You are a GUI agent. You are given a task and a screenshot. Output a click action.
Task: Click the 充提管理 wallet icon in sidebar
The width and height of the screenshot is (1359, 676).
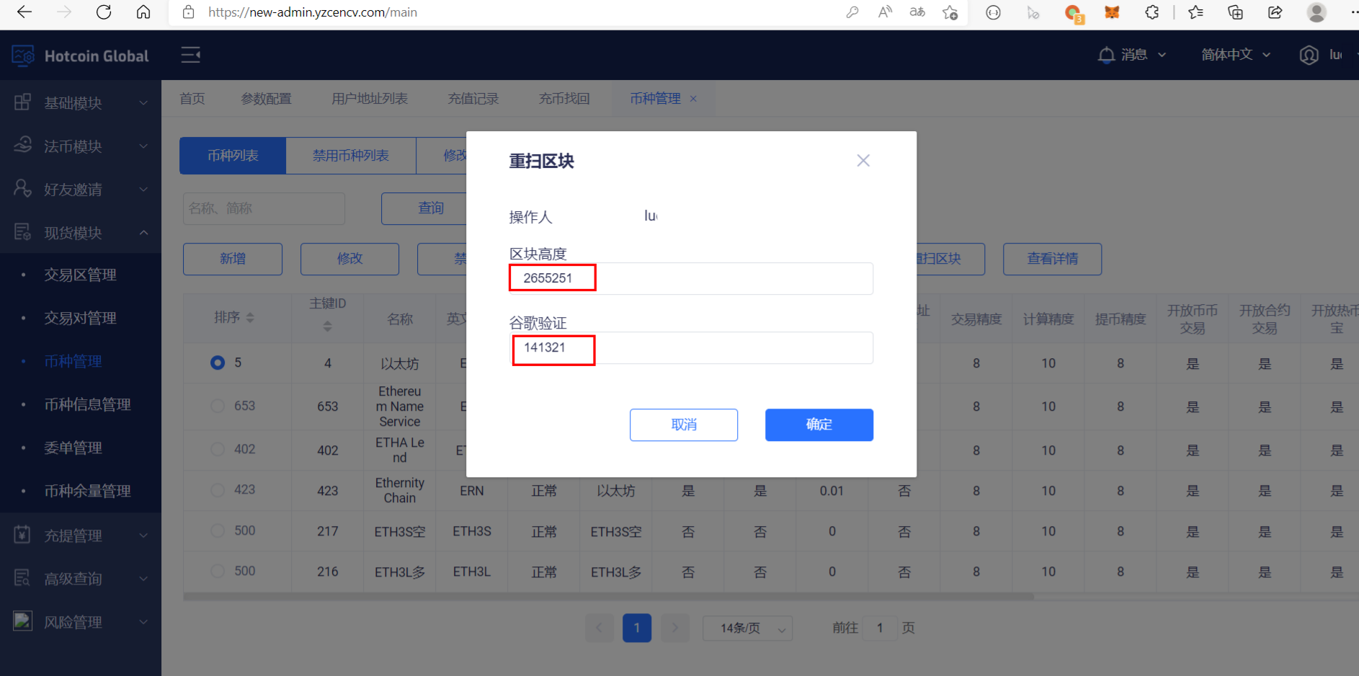pyautogui.click(x=22, y=535)
